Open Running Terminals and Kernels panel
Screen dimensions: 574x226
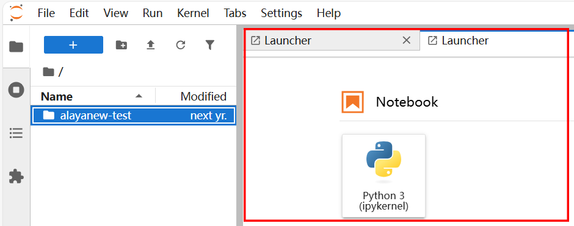coord(16,90)
